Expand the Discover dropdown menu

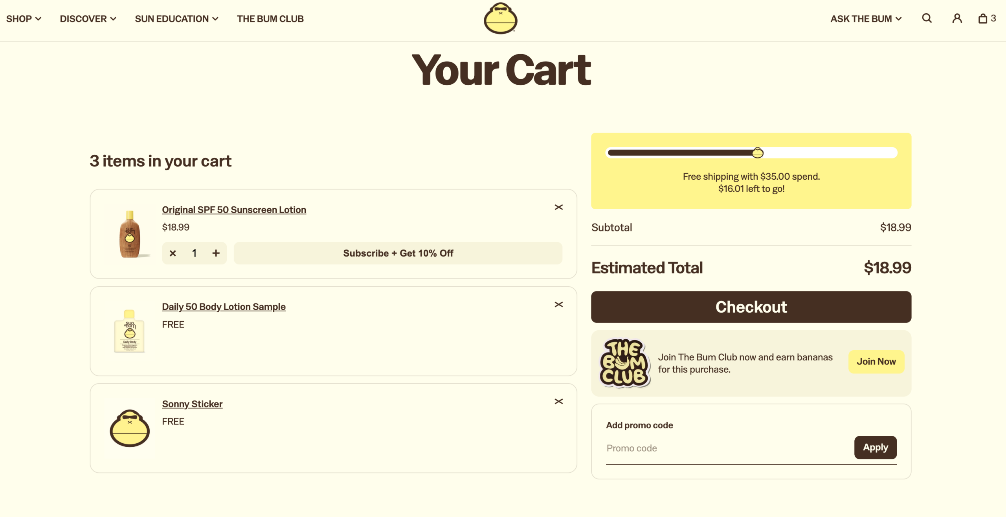88,19
